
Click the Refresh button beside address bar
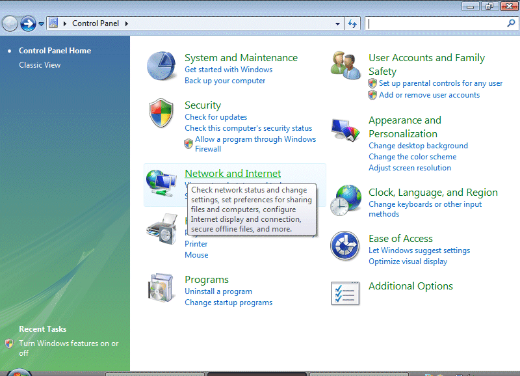coord(353,24)
